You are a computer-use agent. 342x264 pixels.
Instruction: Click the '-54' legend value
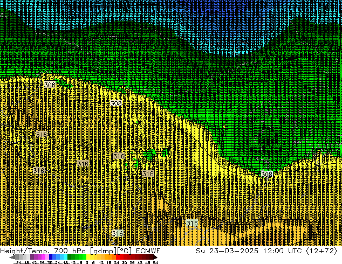coord(17,262)
